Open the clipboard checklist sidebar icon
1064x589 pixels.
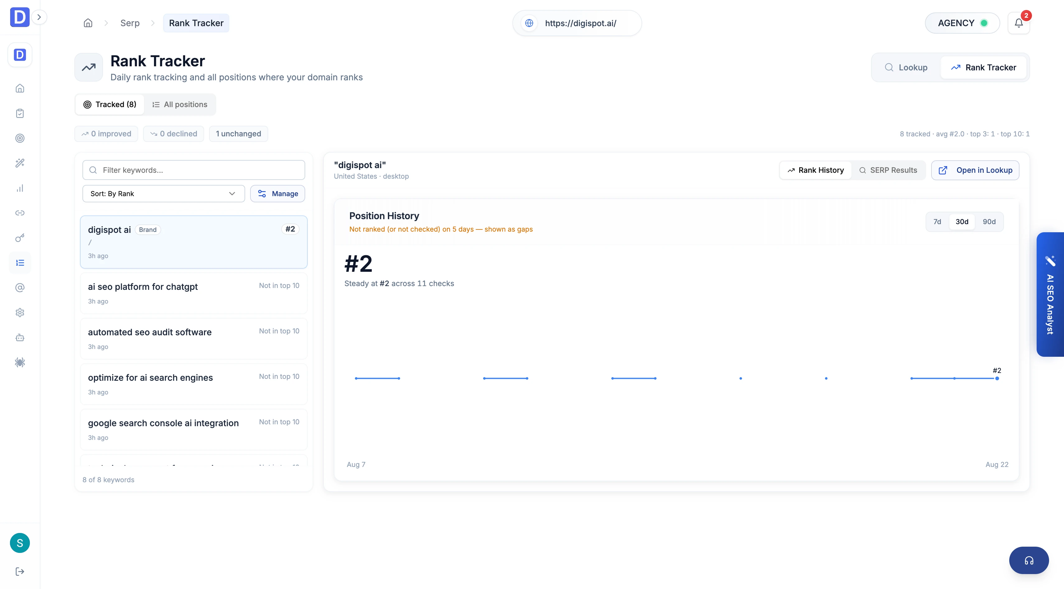tap(20, 113)
